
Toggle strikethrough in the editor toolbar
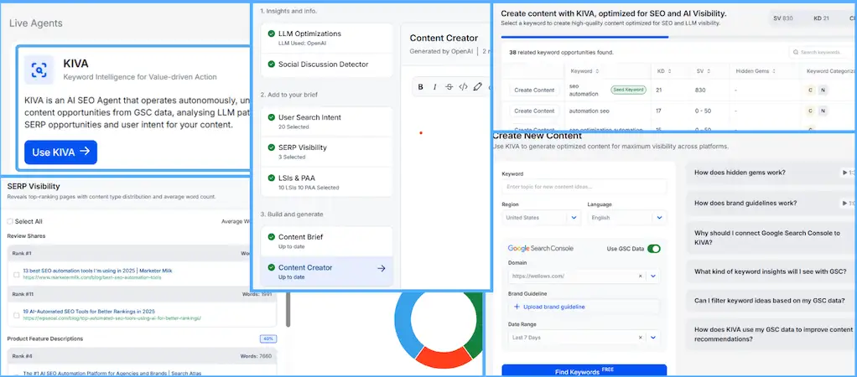[449, 86]
